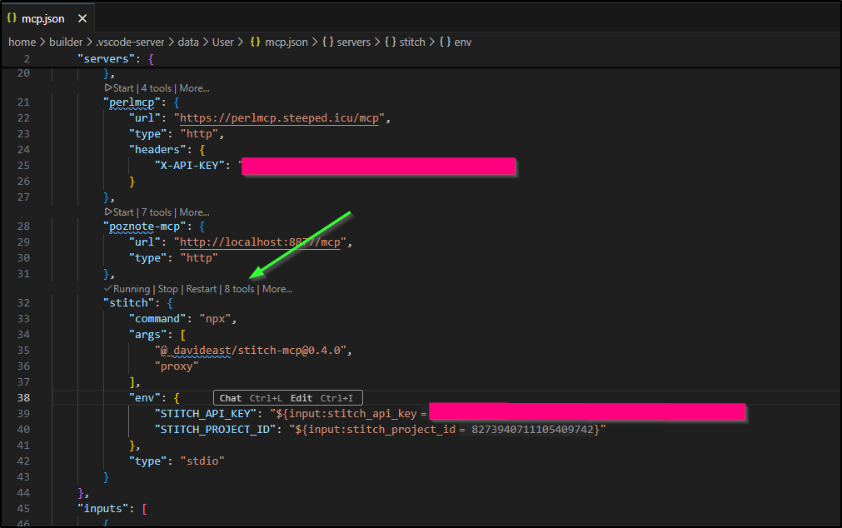Stop the running stitch server

point(168,289)
